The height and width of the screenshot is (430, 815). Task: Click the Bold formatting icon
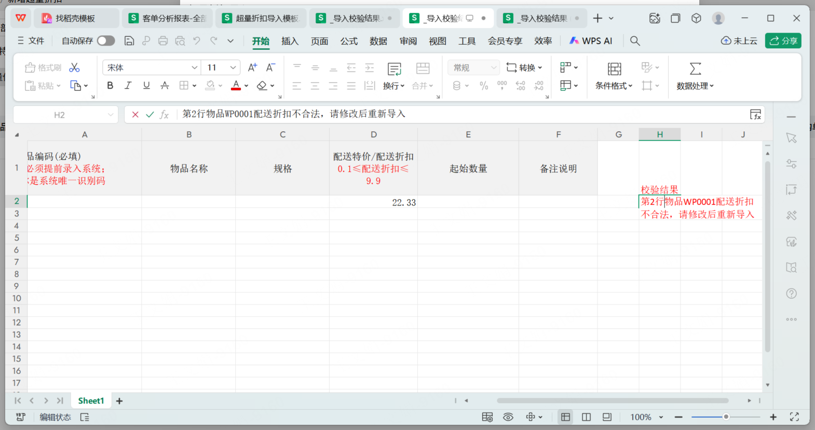[110, 86]
